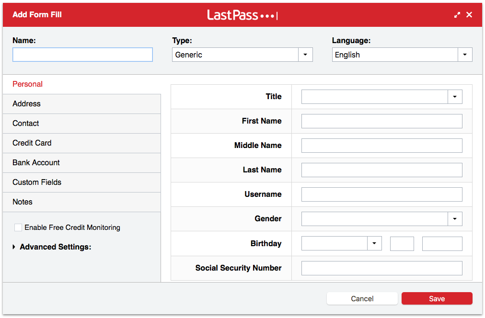Click the Username field
The width and height of the screenshot is (485, 318).
click(x=381, y=194)
